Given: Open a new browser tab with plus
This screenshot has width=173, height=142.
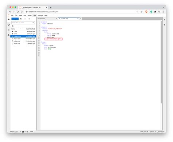Looking at the screenshot, I should (x=51, y=8).
